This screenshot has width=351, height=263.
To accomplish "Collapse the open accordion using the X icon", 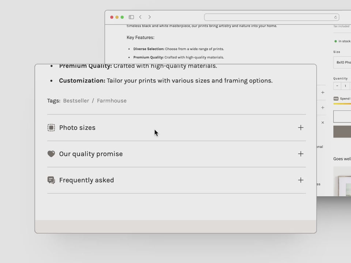I will tap(322, 123).
